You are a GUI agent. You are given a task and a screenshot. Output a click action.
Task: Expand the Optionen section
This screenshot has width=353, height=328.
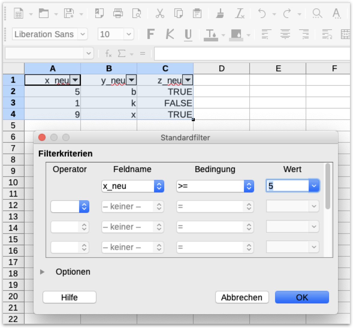(43, 272)
